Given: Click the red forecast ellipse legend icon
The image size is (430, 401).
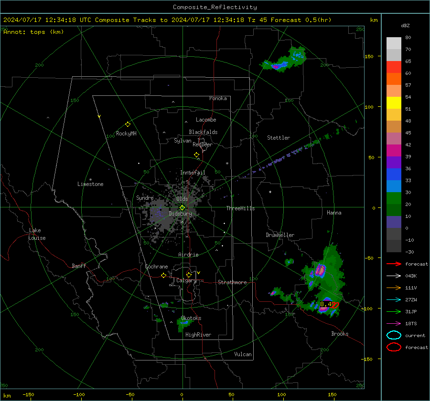Looking at the screenshot, I should coord(394,347).
